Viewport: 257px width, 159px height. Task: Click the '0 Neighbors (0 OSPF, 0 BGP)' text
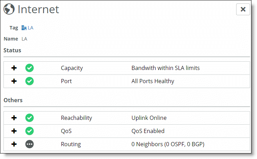(168, 144)
